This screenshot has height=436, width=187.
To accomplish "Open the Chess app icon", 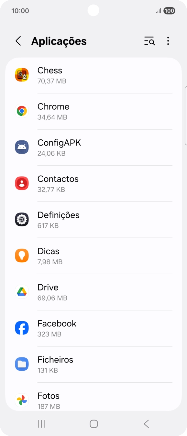I will (22, 74).
